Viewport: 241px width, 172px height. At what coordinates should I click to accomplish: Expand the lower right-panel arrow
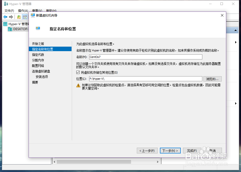click(x=235, y=103)
